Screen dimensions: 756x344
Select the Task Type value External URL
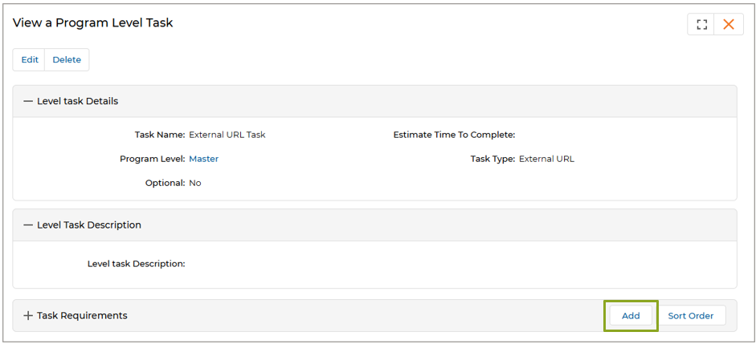click(547, 159)
